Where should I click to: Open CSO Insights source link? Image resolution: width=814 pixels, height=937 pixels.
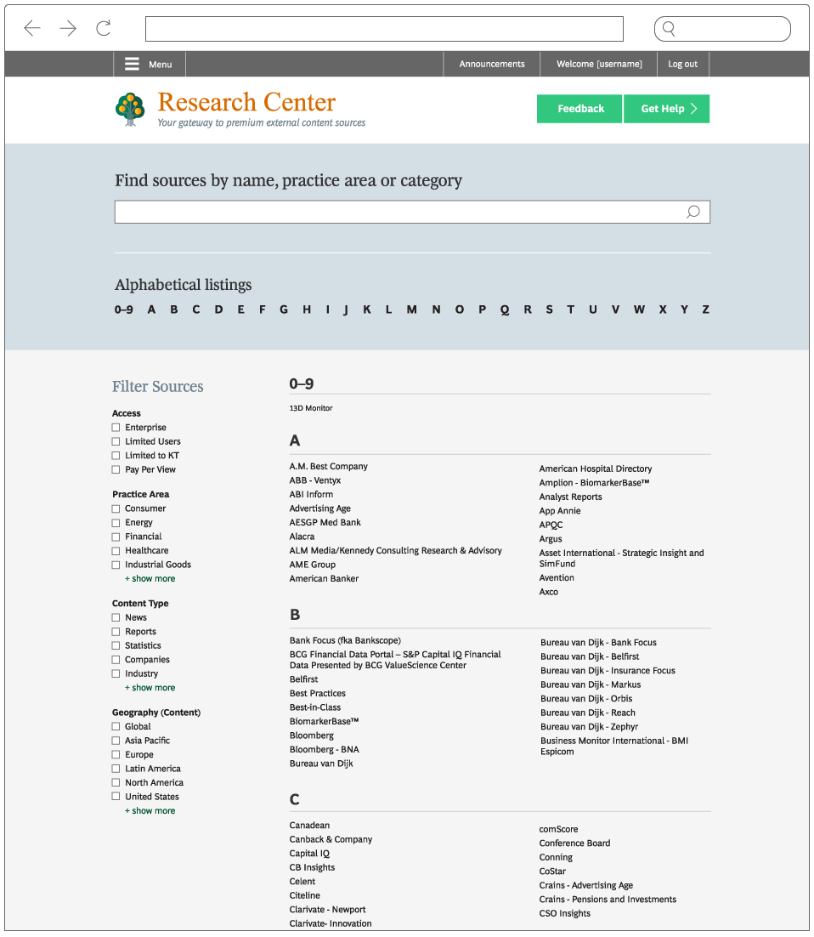(564, 914)
